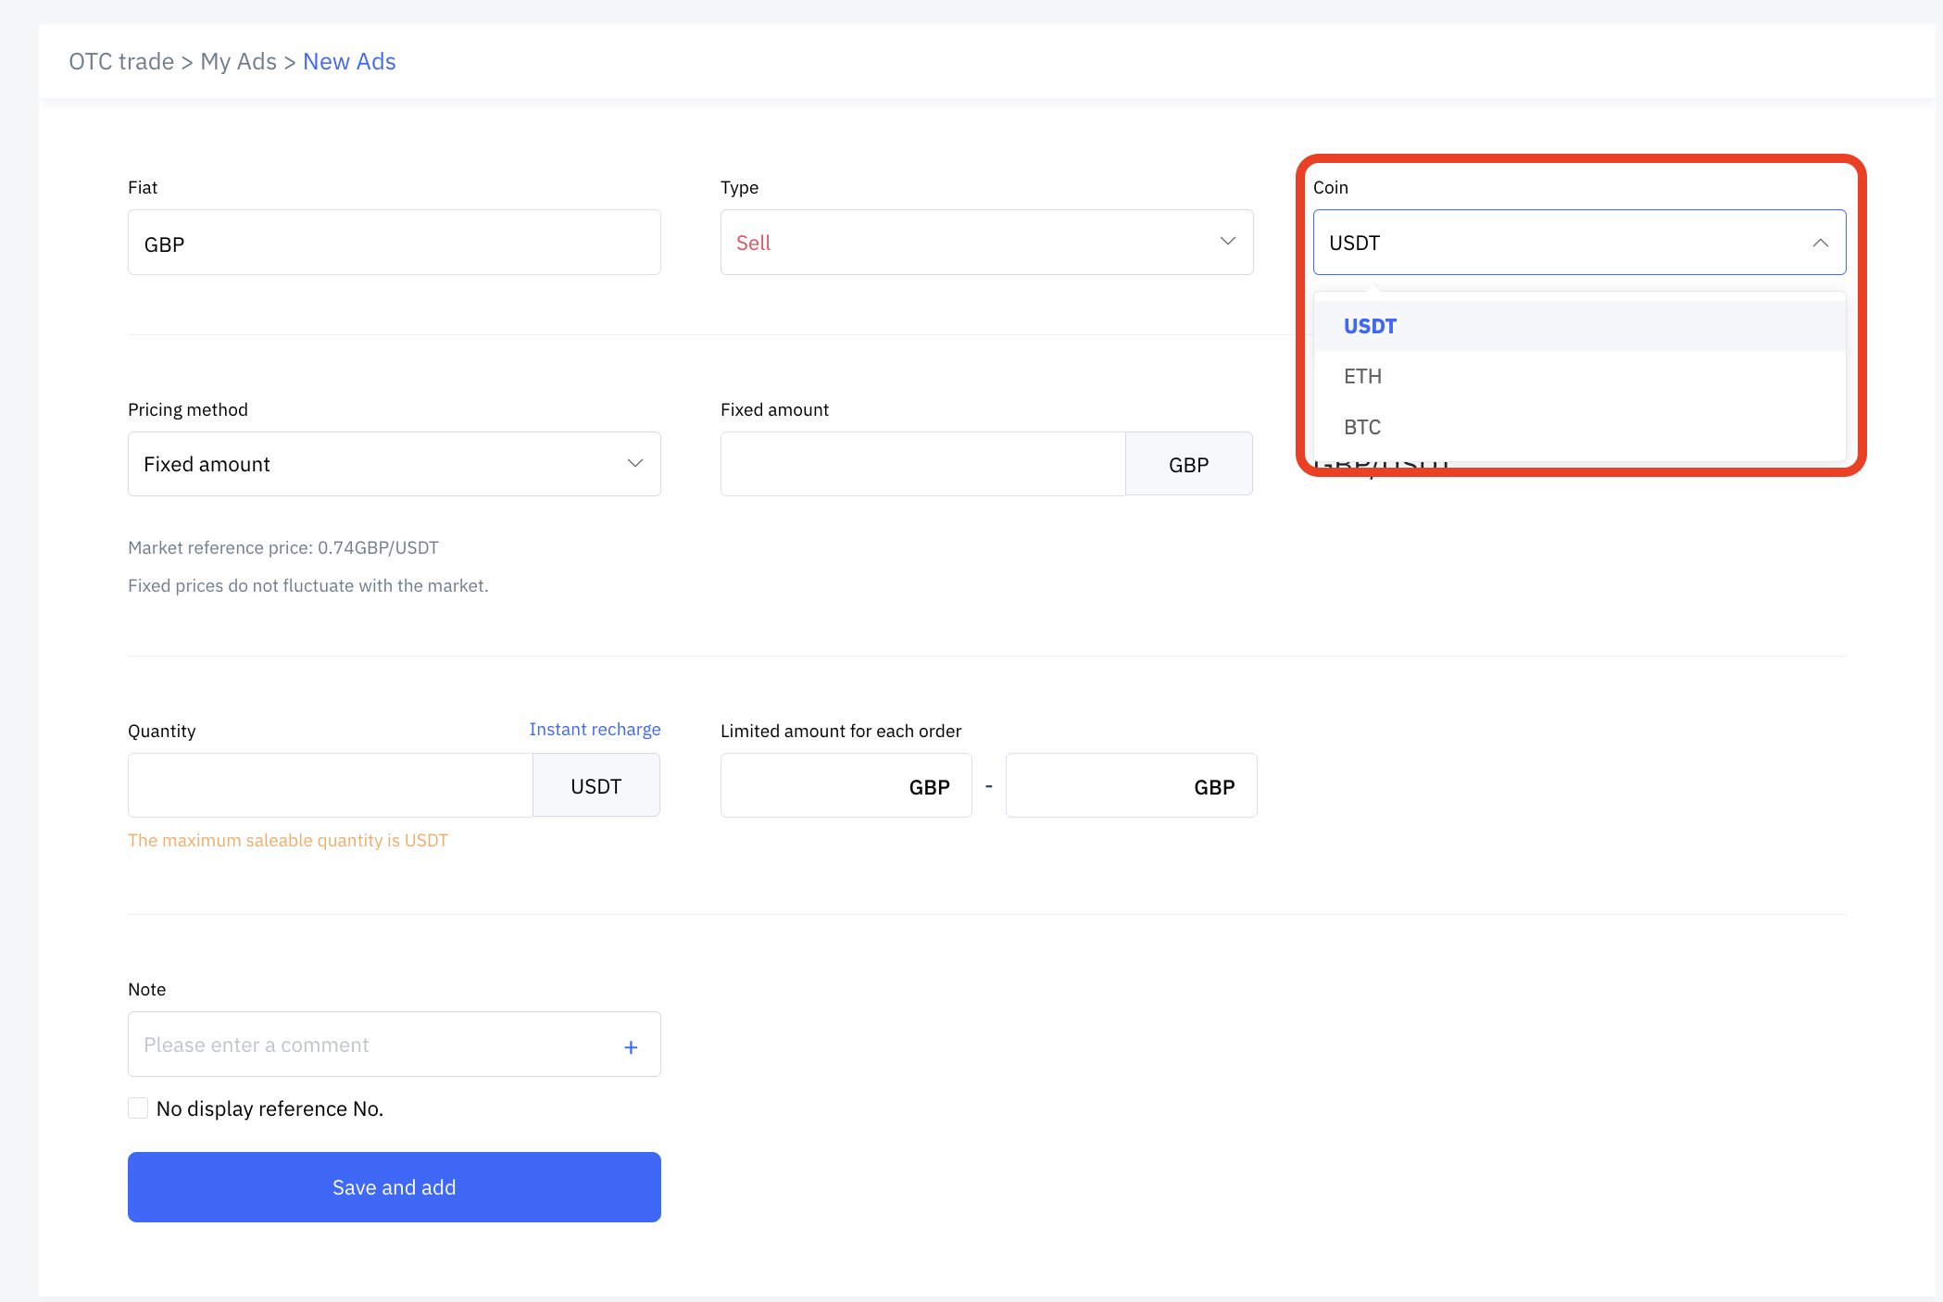Toggle No display reference No. checkbox

click(138, 1108)
